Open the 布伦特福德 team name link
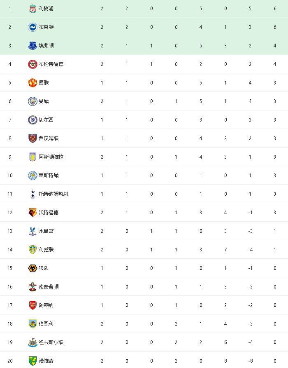This screenshot has height=368, width=288. tap(51, 64)
